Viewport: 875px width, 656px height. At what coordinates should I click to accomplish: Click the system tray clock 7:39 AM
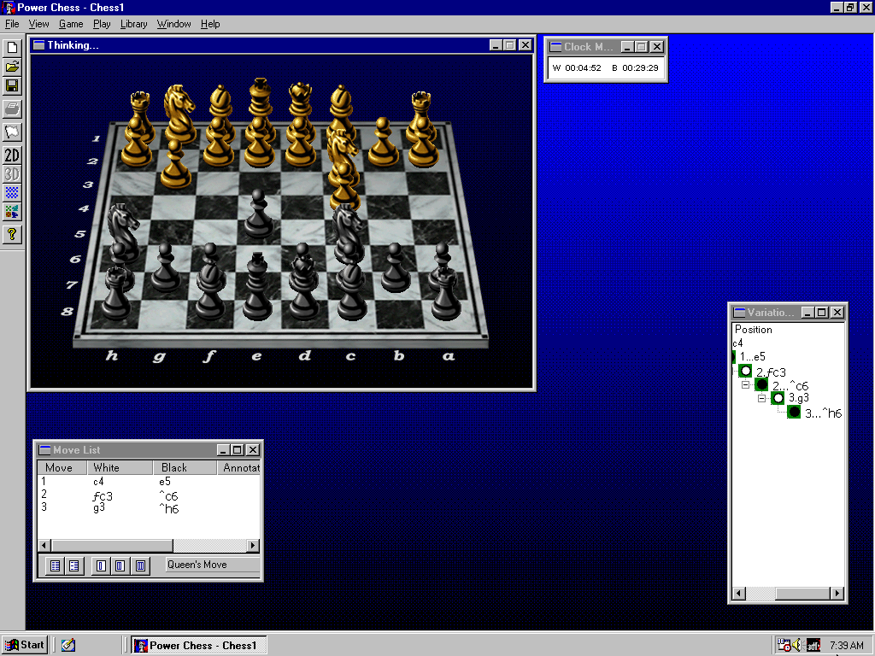tap(846, 646)
